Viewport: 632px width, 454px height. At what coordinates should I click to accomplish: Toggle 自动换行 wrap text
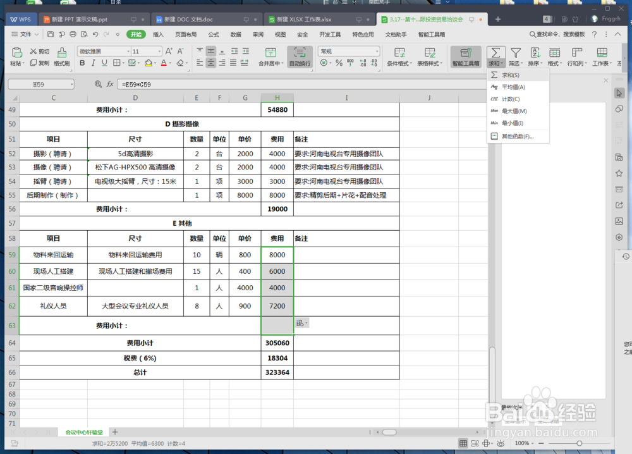(300, 56)
